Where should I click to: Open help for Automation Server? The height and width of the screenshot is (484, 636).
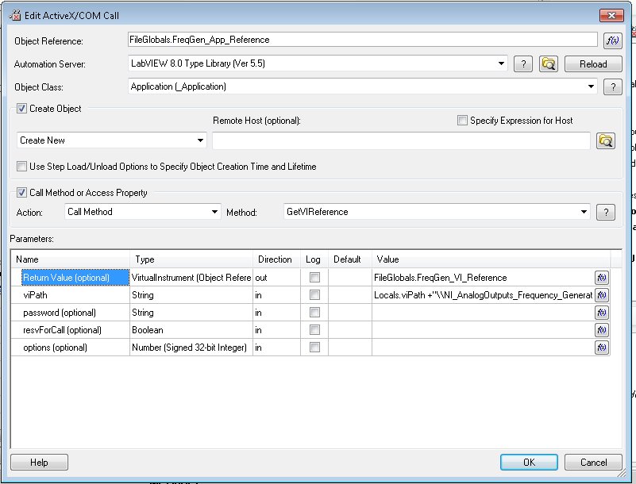(523, 63)
